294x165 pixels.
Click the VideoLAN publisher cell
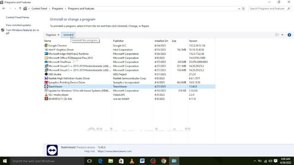point(119,95)
